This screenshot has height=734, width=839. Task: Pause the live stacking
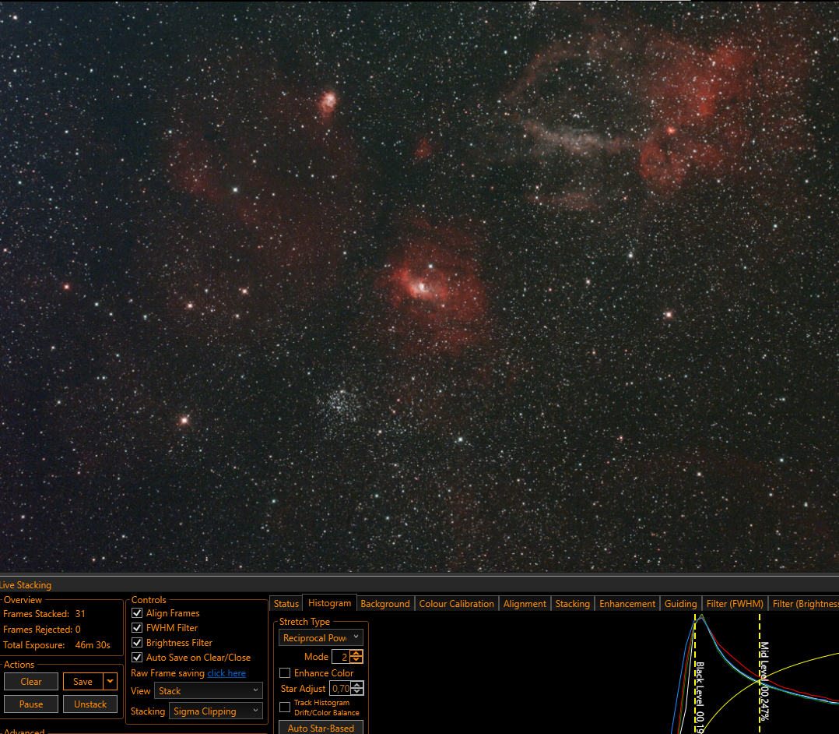click(31, 704)
